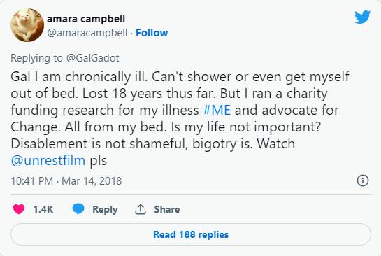Visit the @amaracampbell handle
Viewport: 381px width, 256px height.
click(x=87, y=33)
